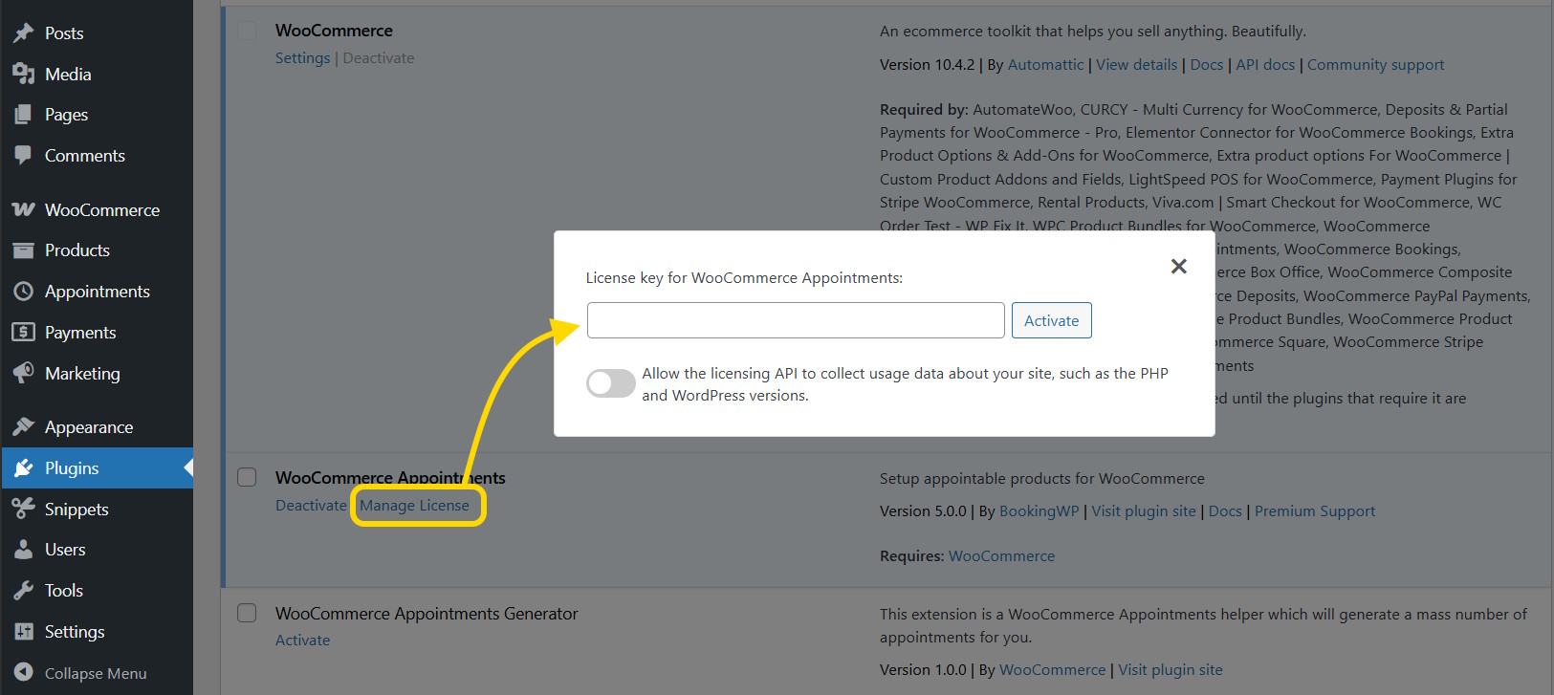Click the Collapse Menu arrow icon
This screenshot has width=1554, height=695.
pyautogui.click(x=24, y=673)
